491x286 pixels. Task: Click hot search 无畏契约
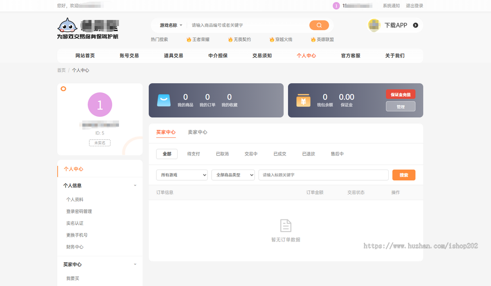(x=242, y=40)
